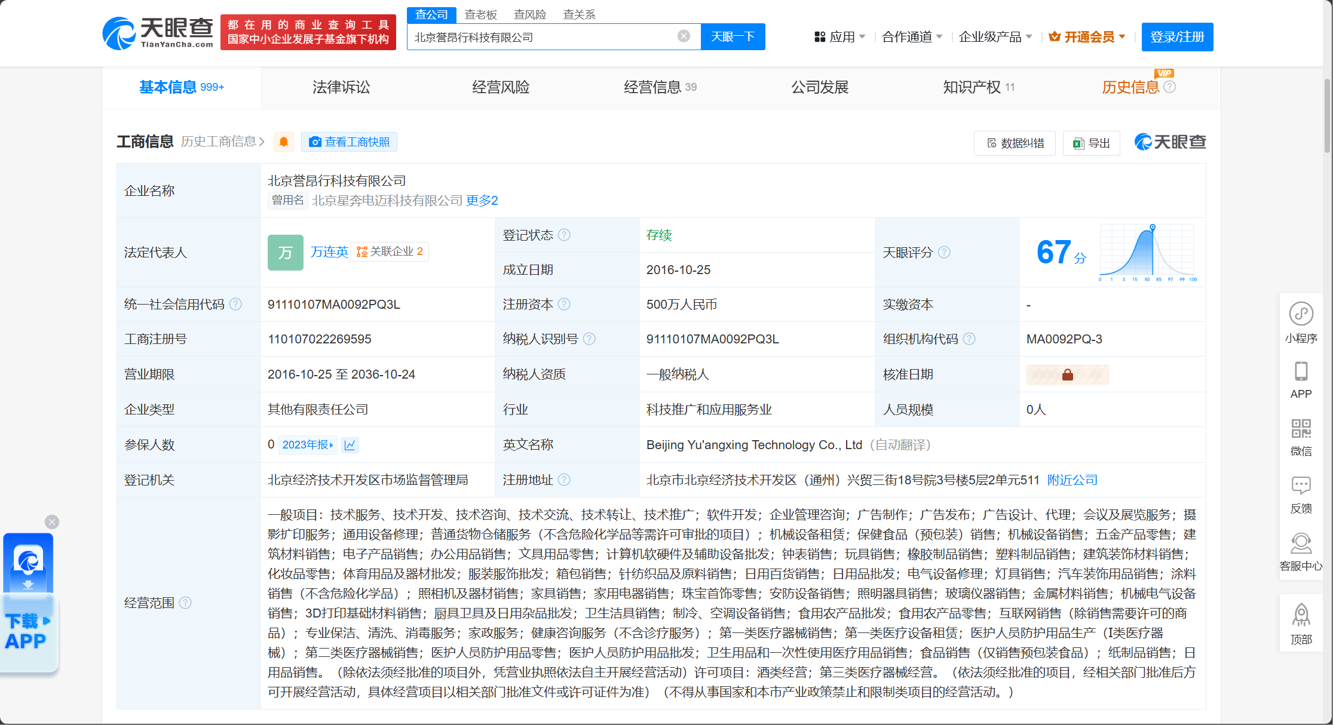Click the help icon beside 经营范围
Viewport: 1333px width, 725px height.
pos(185,603)
